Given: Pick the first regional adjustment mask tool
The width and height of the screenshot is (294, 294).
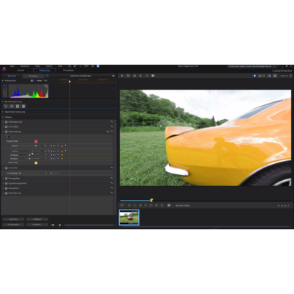Looking at the screenshot, I should click(6, 107).
